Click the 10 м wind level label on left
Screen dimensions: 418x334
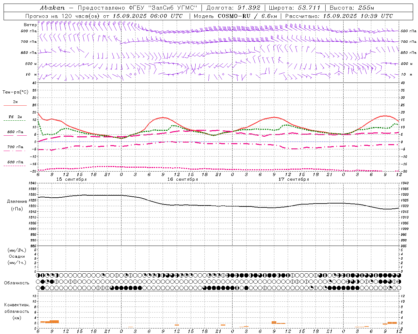pos(31,74)
